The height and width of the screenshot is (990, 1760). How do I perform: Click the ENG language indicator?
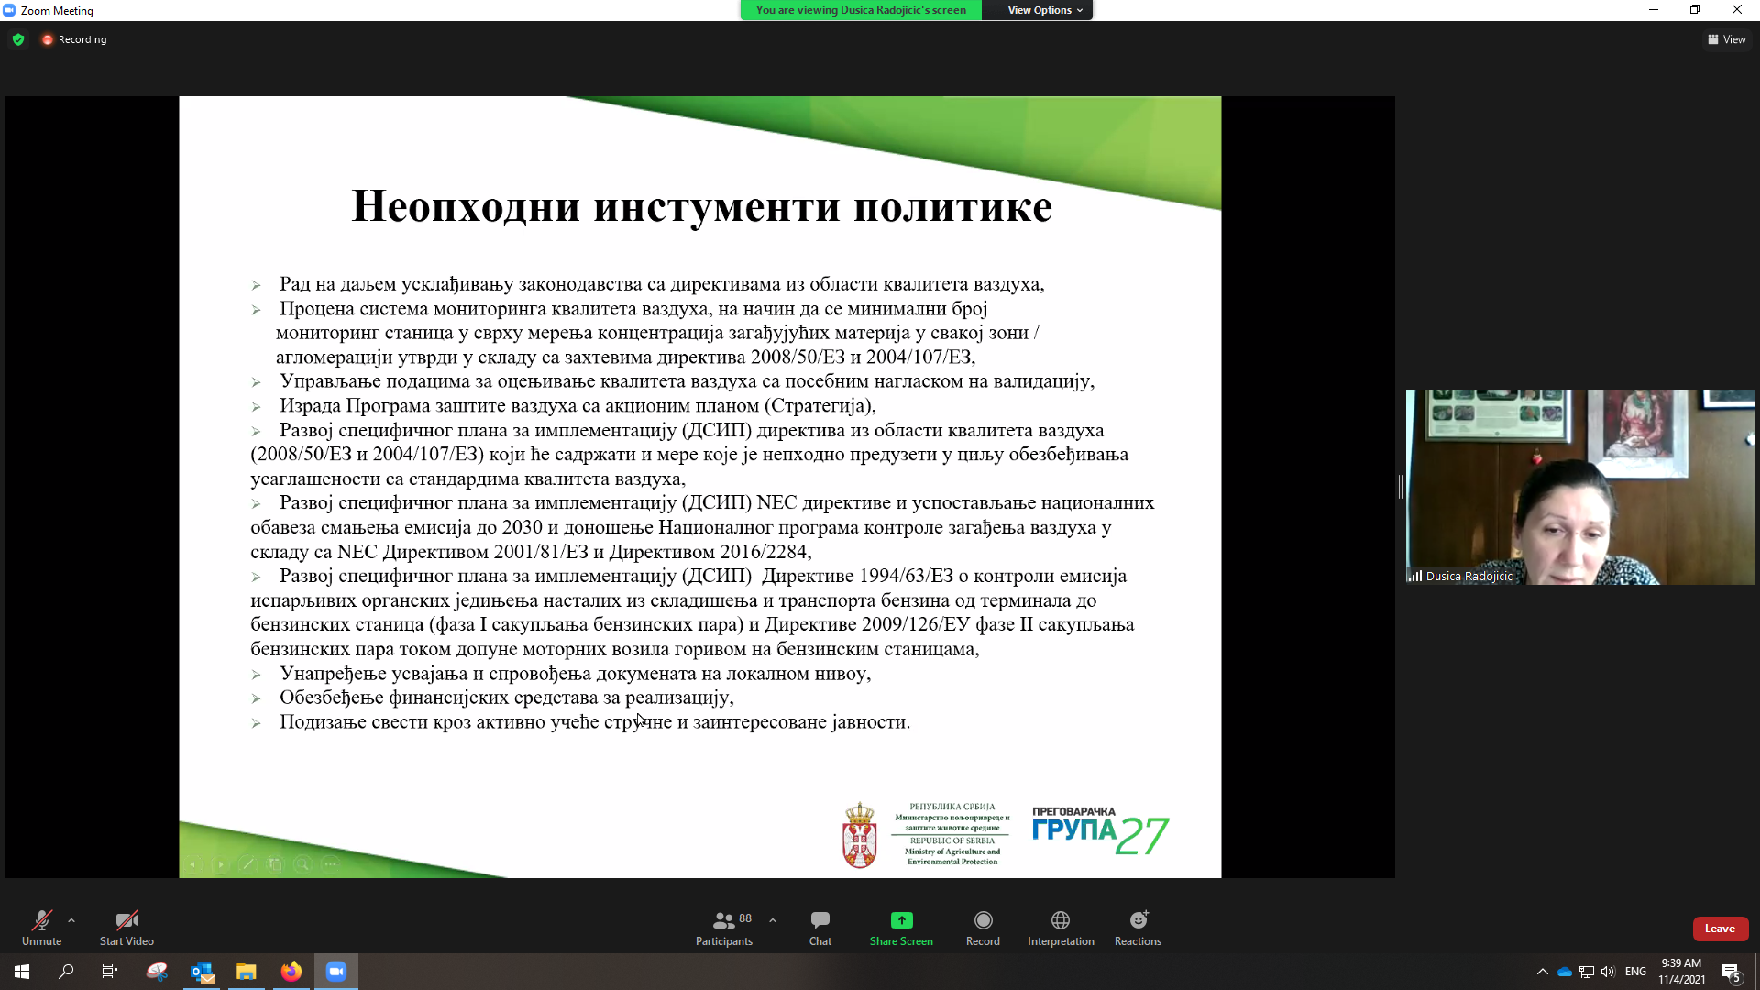[1635, 972]
